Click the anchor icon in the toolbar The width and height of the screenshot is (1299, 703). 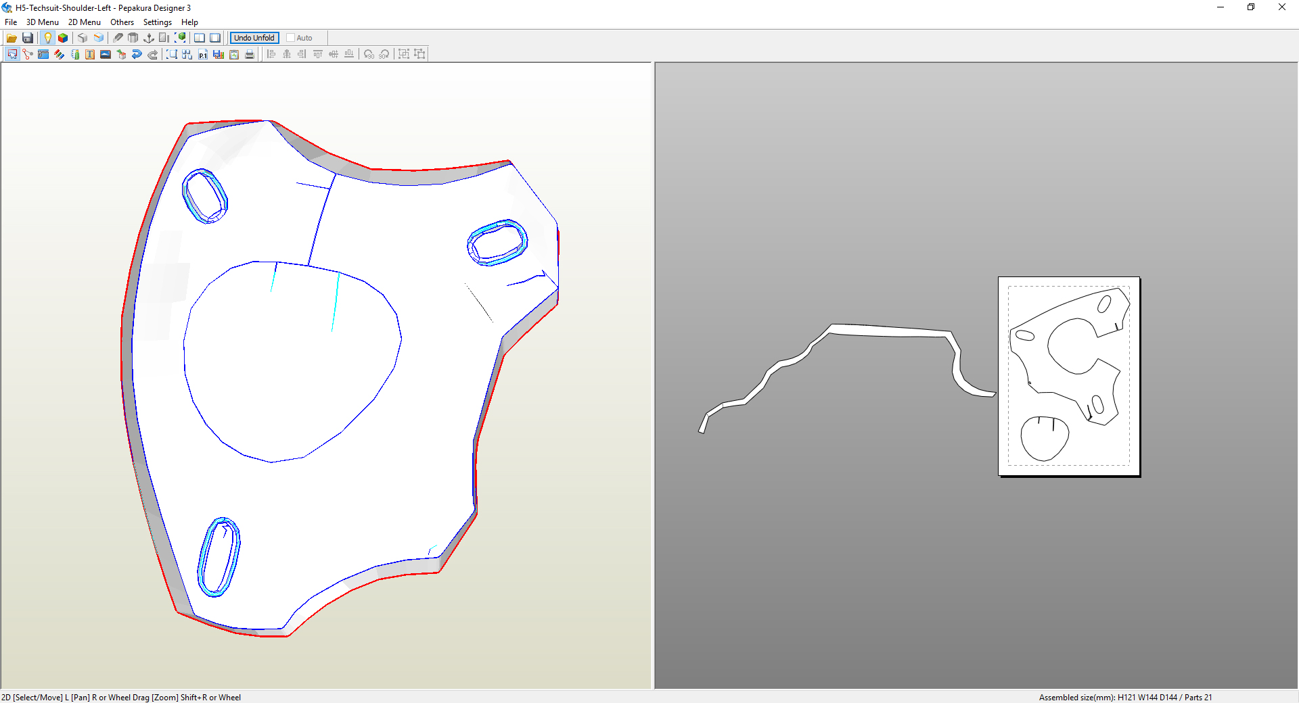point(149,38)
